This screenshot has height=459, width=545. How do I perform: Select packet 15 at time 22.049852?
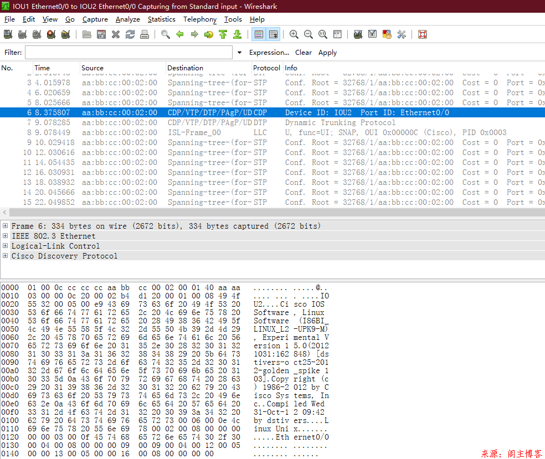(x=272, y=202)
